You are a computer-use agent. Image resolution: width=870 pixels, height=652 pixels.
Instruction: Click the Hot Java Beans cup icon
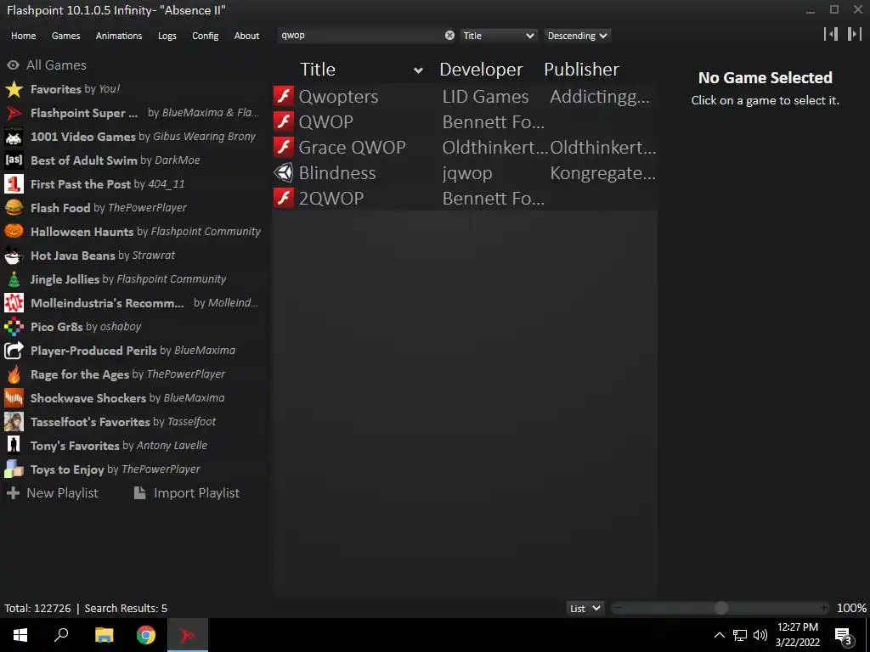(14, 256)
